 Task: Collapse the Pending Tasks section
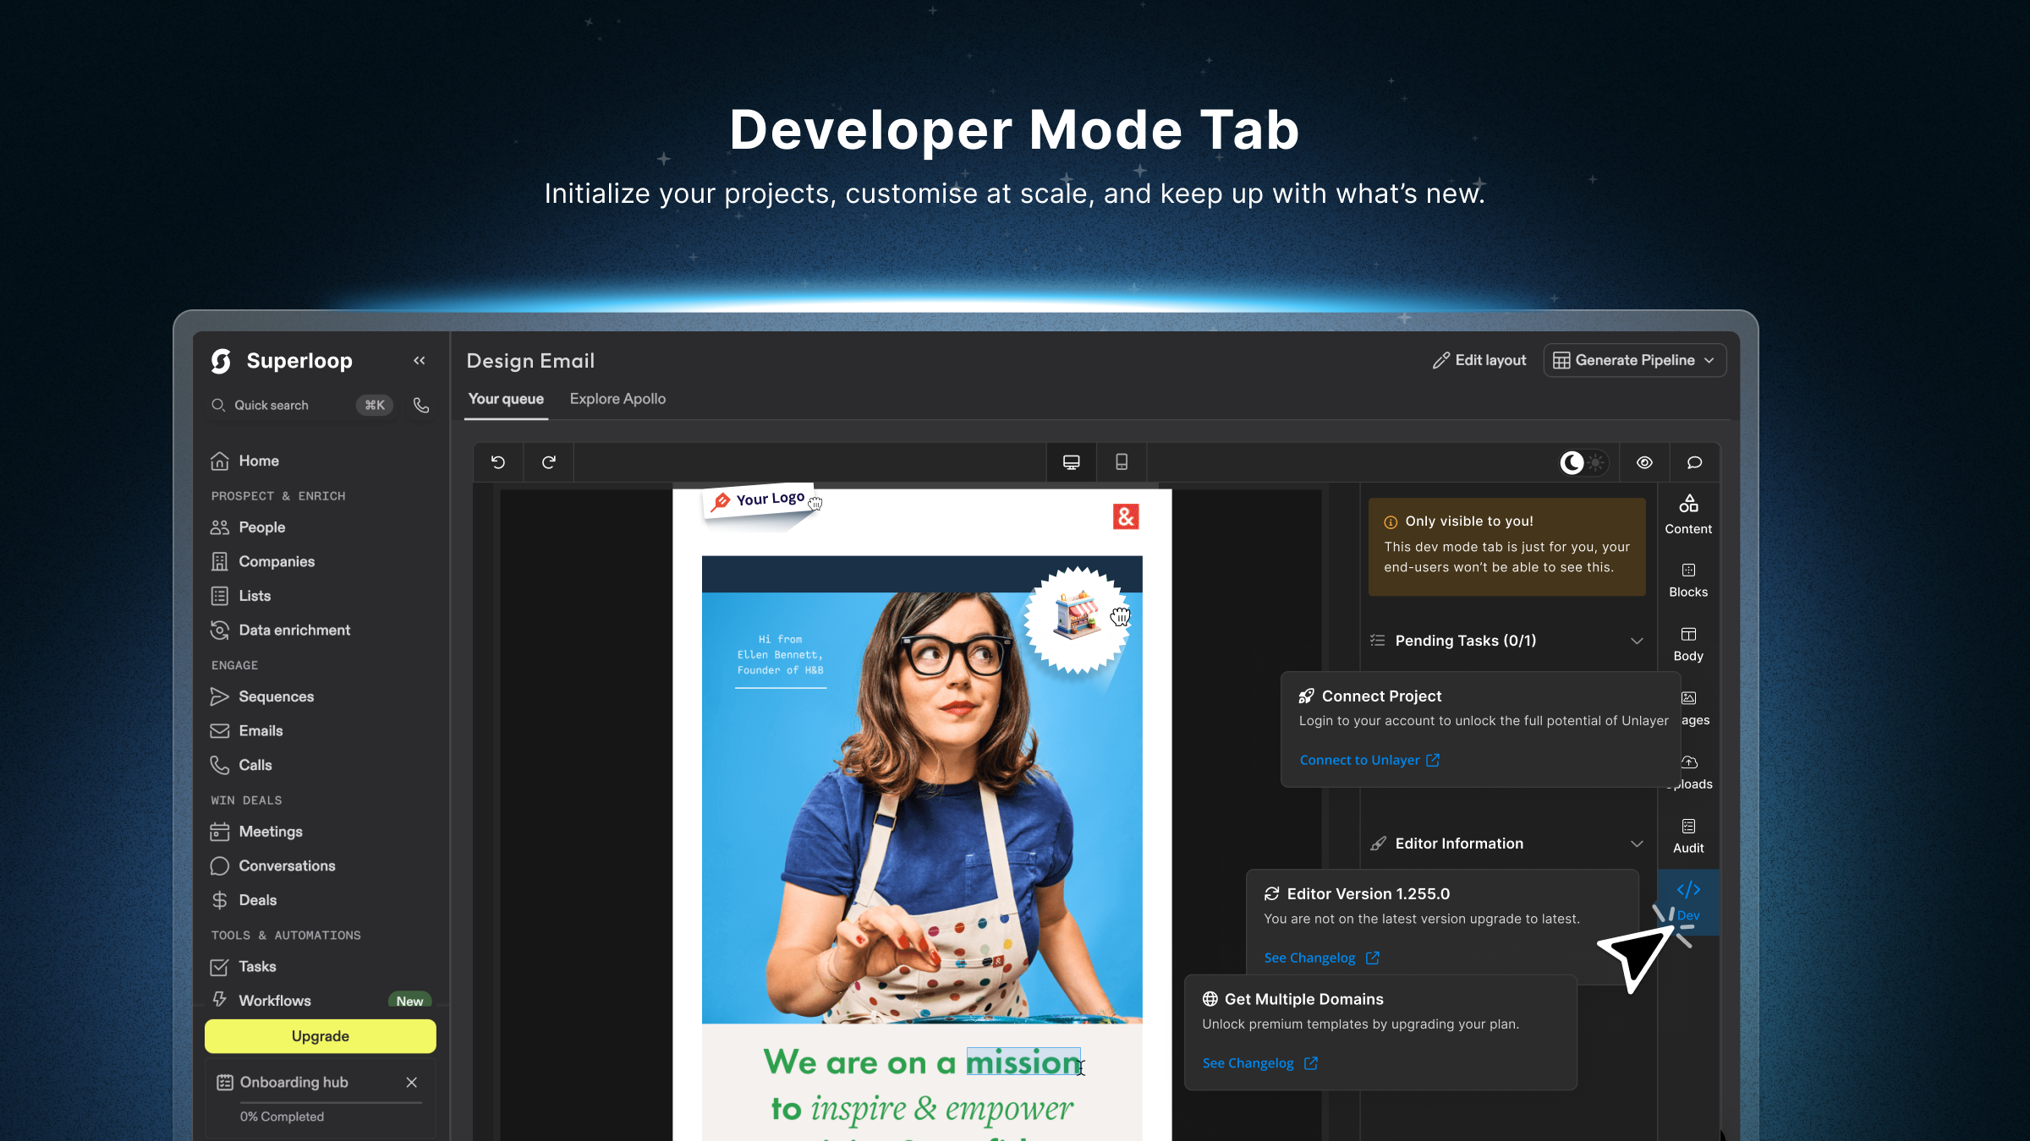coord(1637,641)
